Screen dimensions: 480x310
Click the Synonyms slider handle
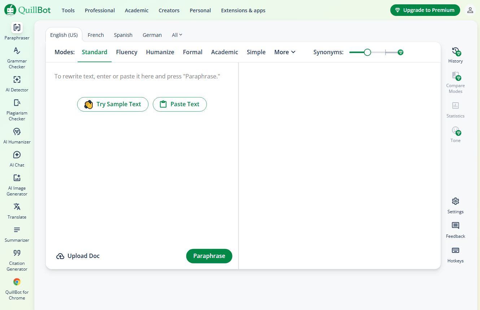367,52
